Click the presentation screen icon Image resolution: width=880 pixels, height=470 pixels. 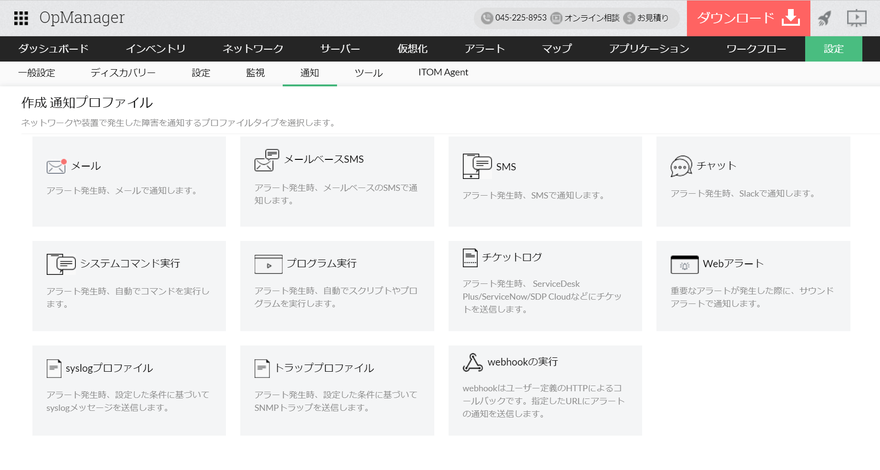click(856, 18)
